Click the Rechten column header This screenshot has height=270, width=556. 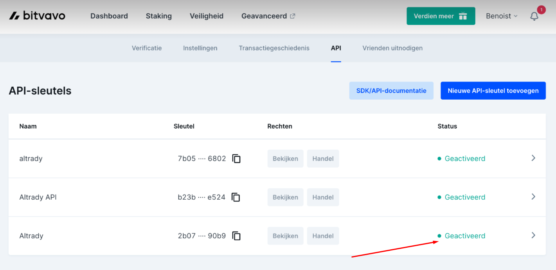pos(280,126)
